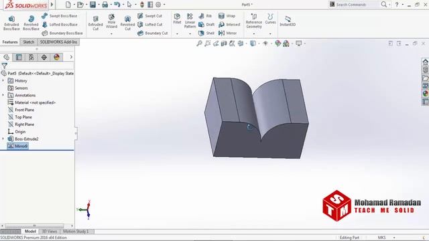Open the Motion Study 1 tab
The width and height of the screenshot is (429, 241).
(x=76, y=232)
